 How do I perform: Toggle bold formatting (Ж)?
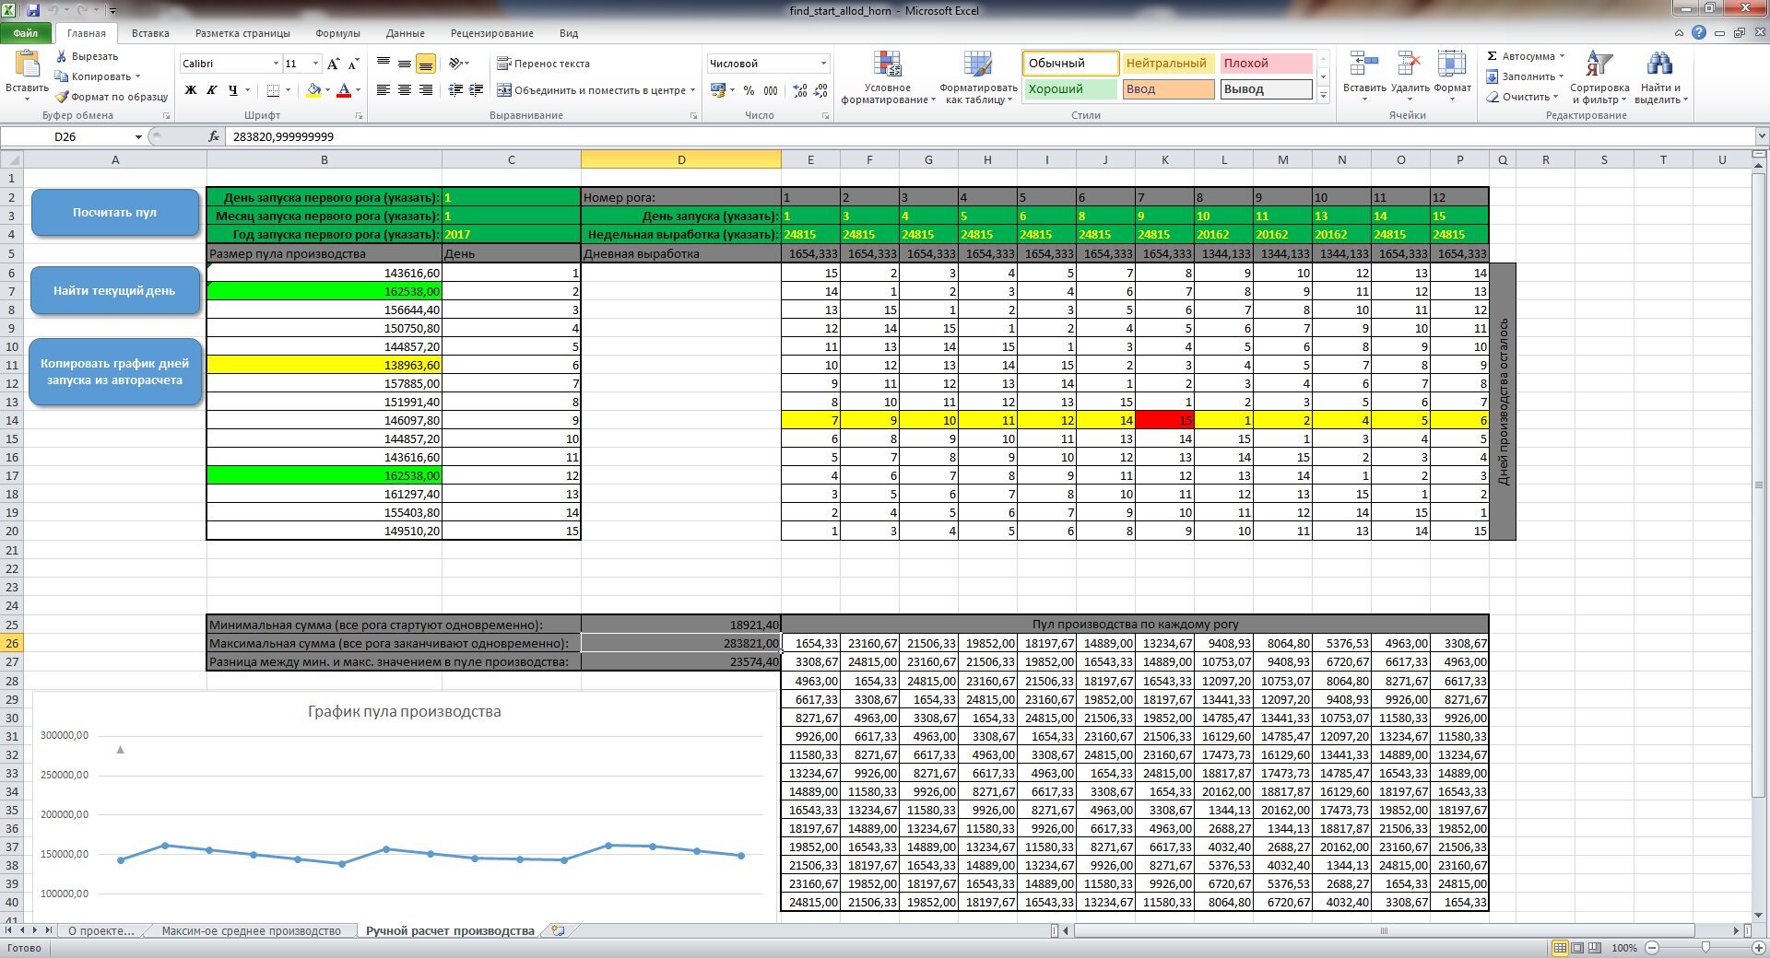[191, 90]
